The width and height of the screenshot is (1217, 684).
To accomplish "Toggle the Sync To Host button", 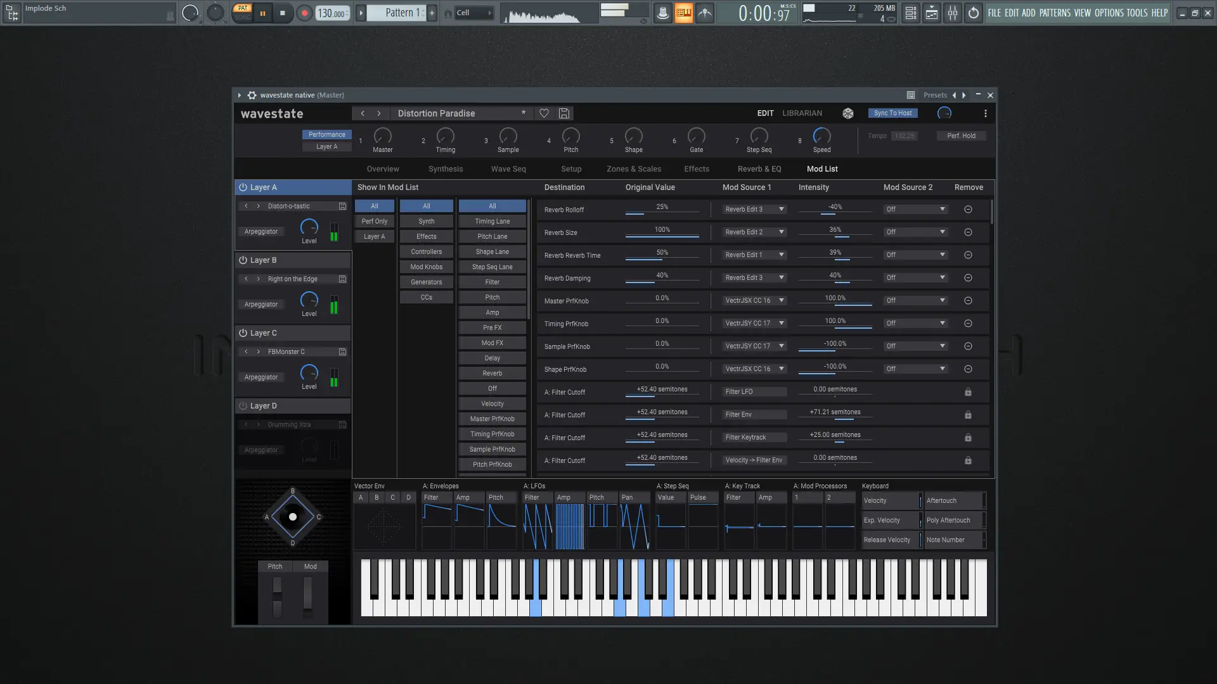I will tap(892, 113).
